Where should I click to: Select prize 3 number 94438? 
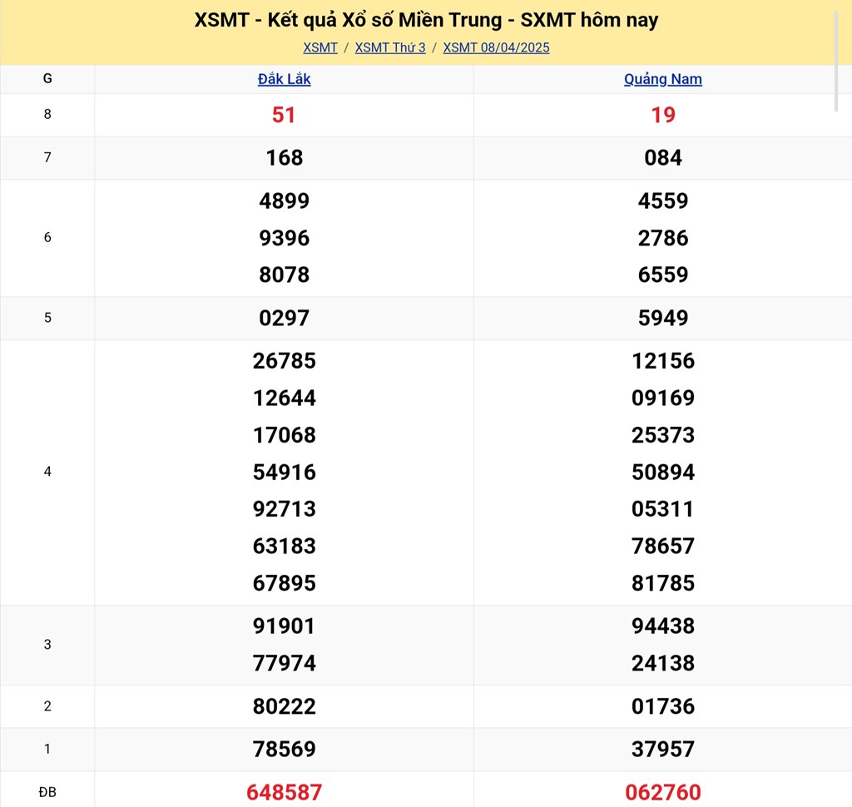click(x=663, y=626)
